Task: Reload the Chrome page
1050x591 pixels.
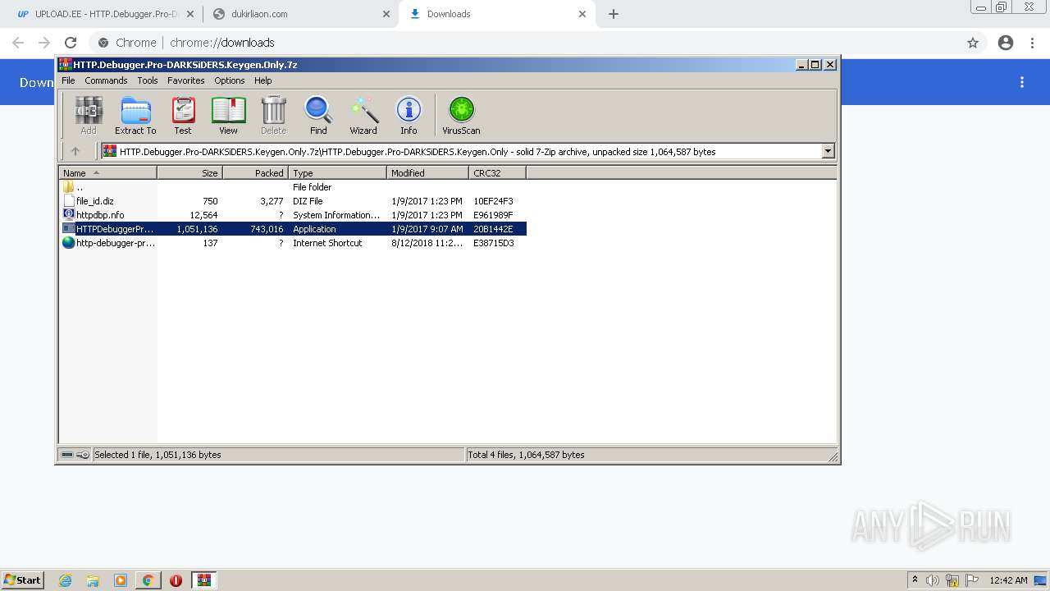Action: (71, 43)
